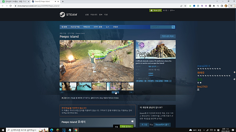Click the Peepo Island breadcrumb link
236x132 pixels.
pyautogui.click(x=80, y=33)
